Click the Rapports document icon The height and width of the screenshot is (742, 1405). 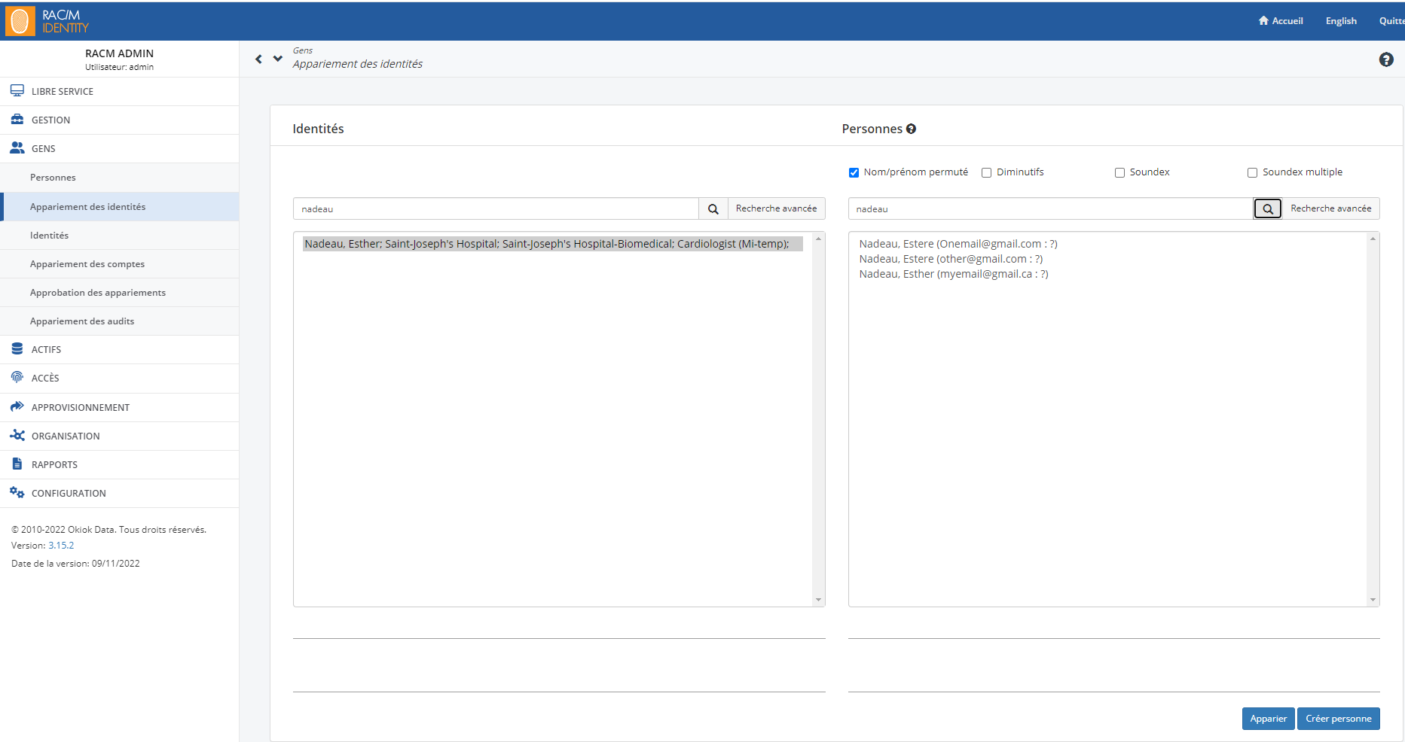(17, 464)
